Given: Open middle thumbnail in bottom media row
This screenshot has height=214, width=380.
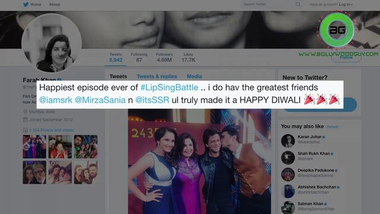Looking at the screenshot, I should pos(60,172).
